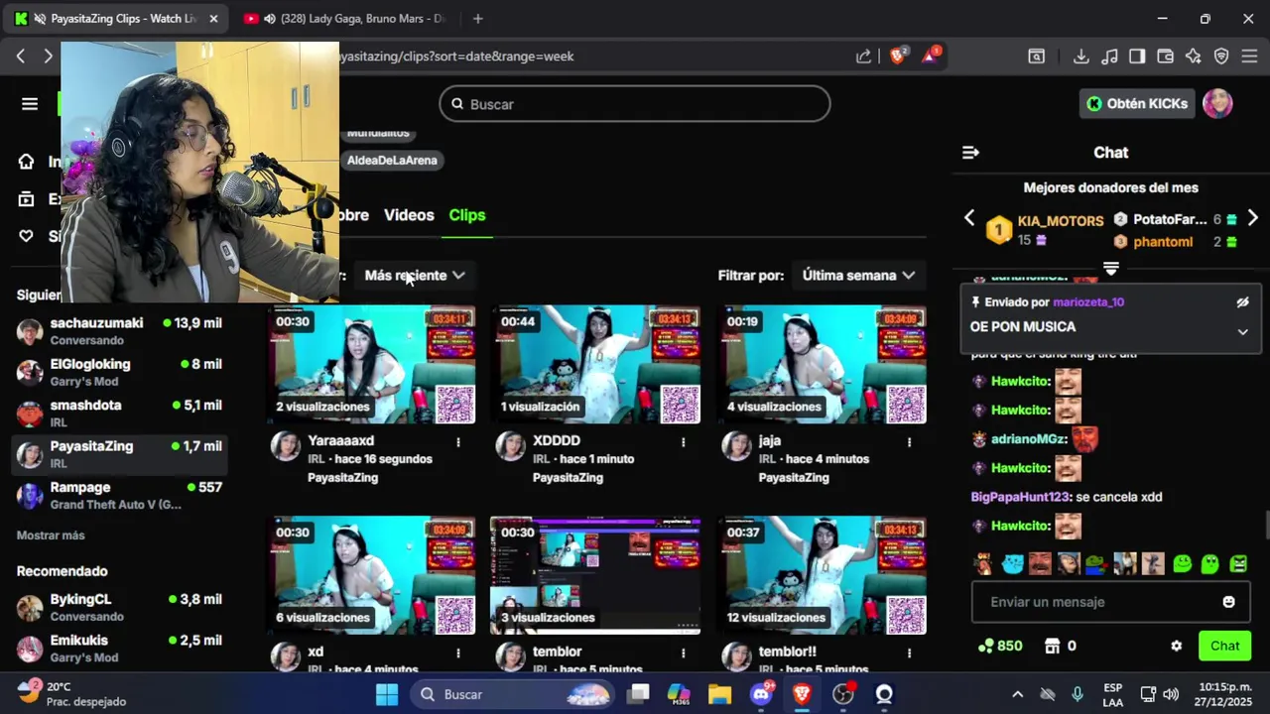1270x714 pixels.
Task: Open File Explorer from taskbar
Action: 719,694
